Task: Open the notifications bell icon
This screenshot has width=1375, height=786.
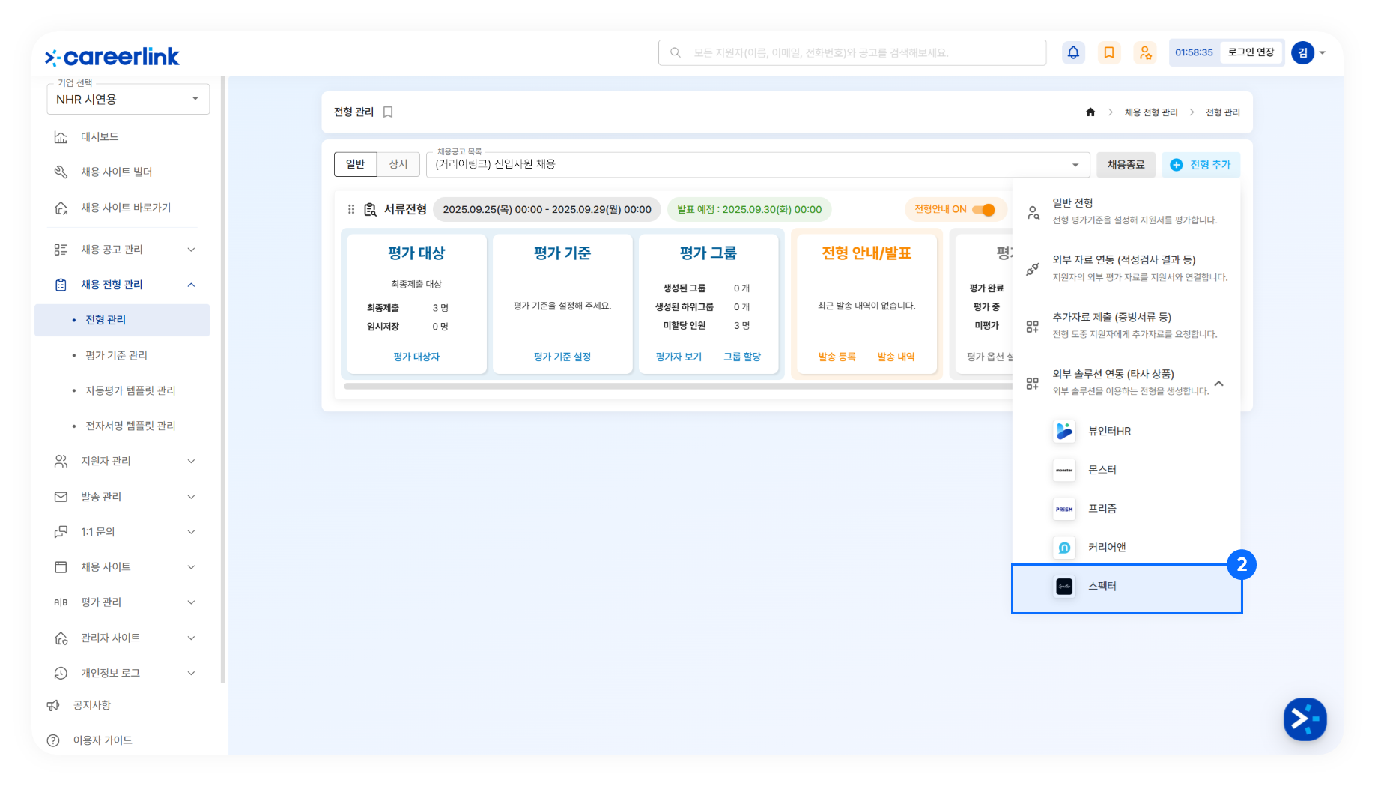Action: coord(1073,52)
